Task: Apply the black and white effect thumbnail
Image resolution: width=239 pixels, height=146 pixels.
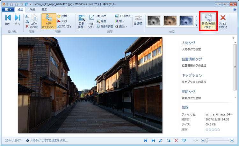Action: click(154, 21)
